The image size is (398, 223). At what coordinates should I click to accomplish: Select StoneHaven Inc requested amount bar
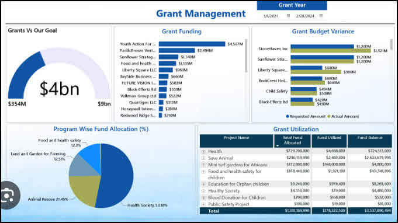[x=322, y=46]
